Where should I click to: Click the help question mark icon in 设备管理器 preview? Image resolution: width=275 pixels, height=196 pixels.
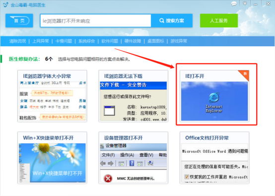point(132,163)
